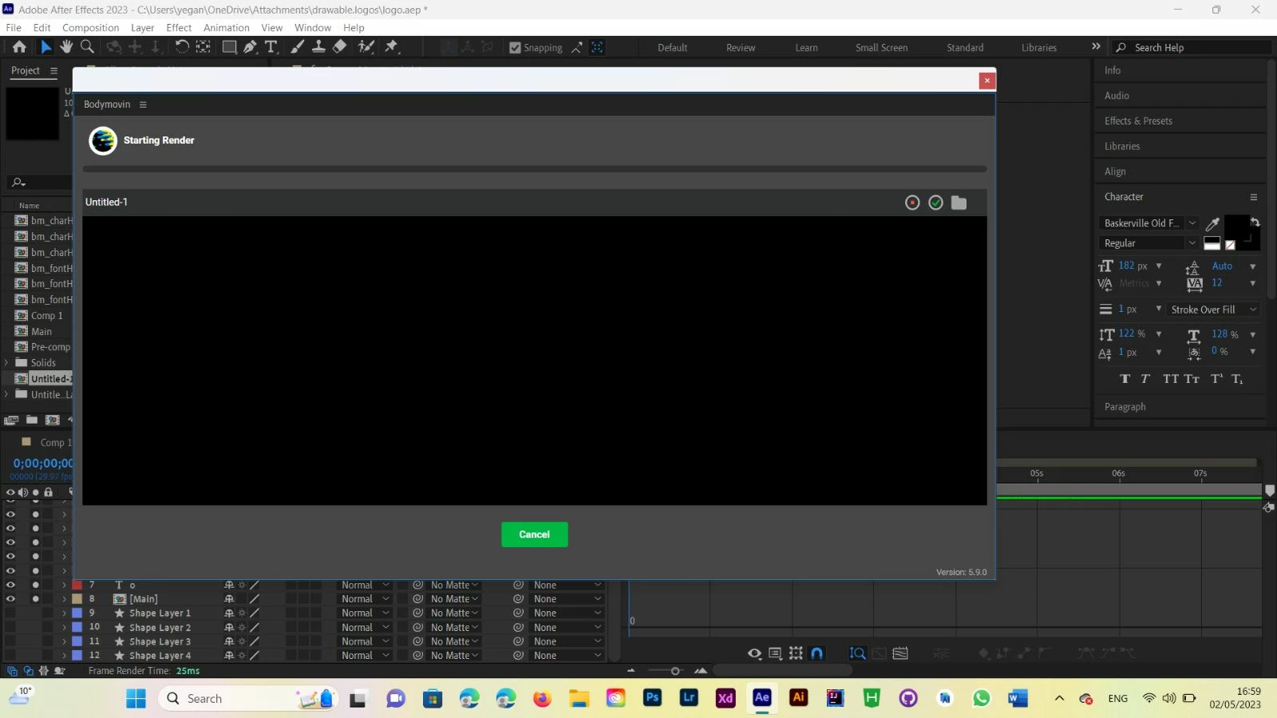Expand more workspaces chevron
1277x718 pixels.
1096,47
